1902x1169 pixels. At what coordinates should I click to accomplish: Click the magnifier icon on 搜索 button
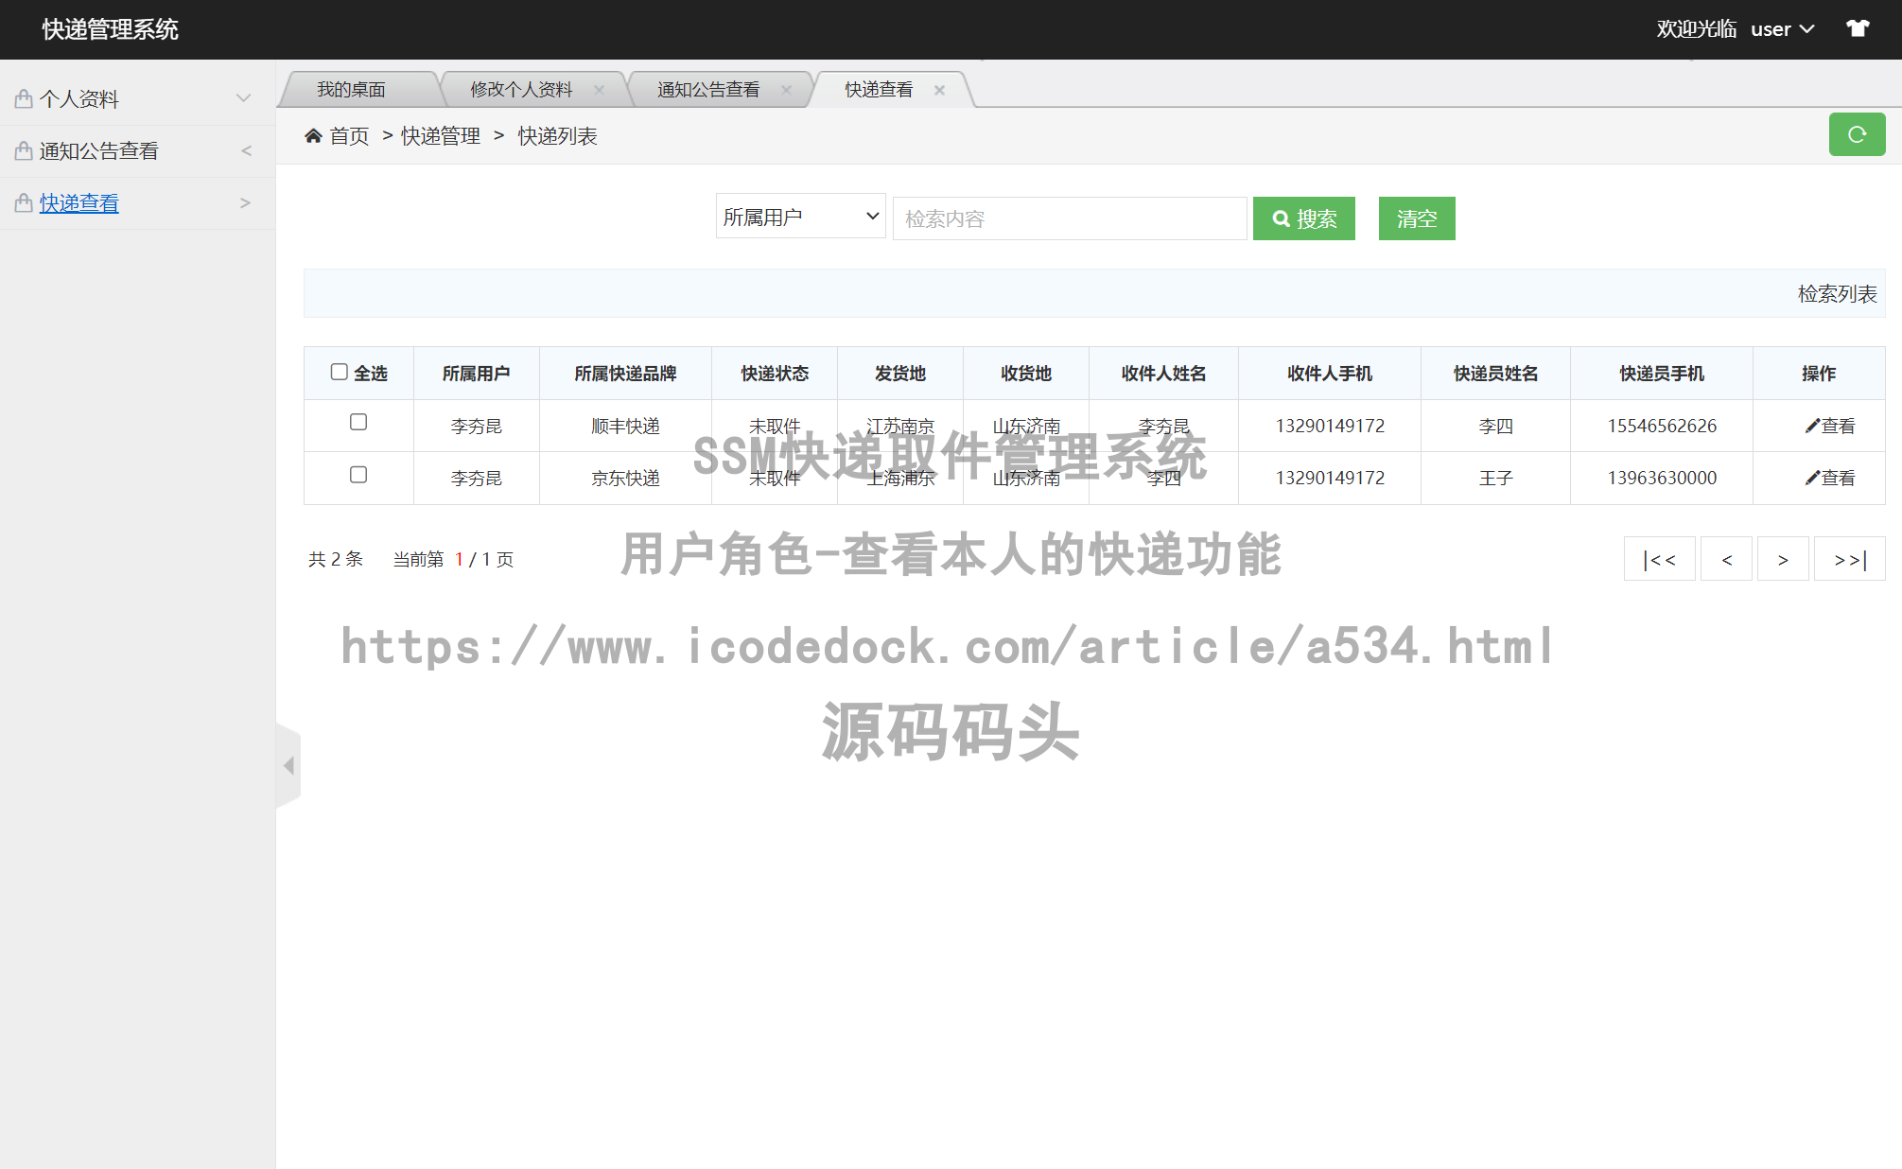1282,218
